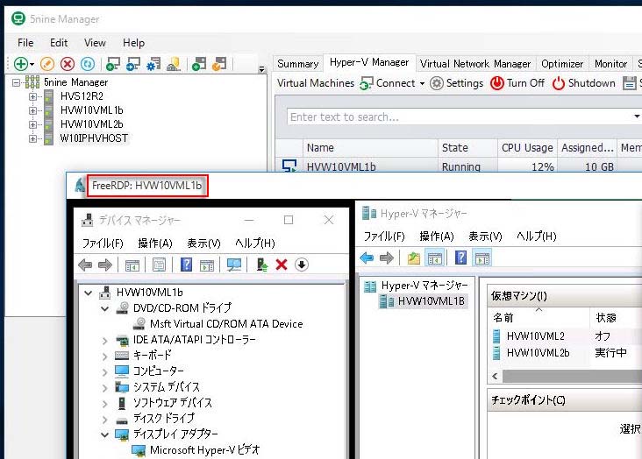Open the File menu in 5nine Manager
Screen dimensions: 642x459
[x=25, y=43]
